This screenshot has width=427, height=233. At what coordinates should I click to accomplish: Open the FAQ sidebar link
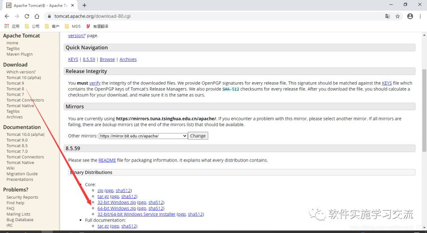point(10,209)
